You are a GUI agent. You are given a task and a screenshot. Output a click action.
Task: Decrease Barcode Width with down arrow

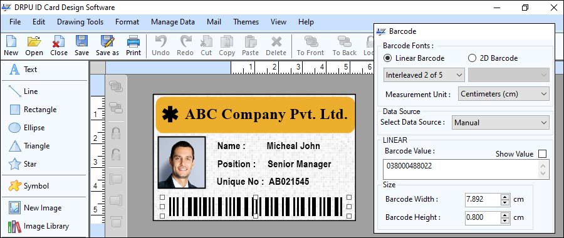coord(506,202)
